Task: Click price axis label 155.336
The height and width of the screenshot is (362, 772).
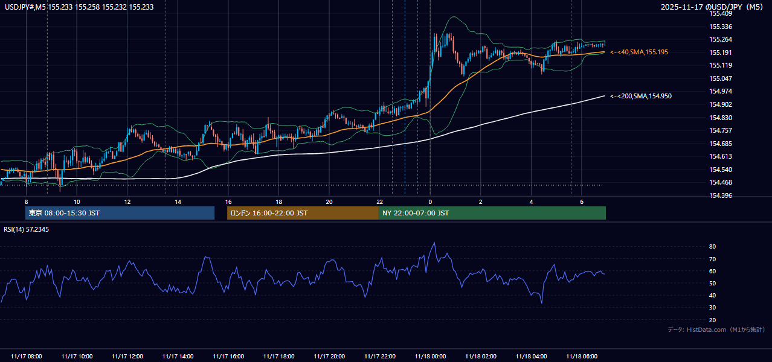Action: click(x=721, y=27)
